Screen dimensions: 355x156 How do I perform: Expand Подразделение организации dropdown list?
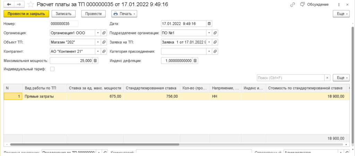click(209, 33)
